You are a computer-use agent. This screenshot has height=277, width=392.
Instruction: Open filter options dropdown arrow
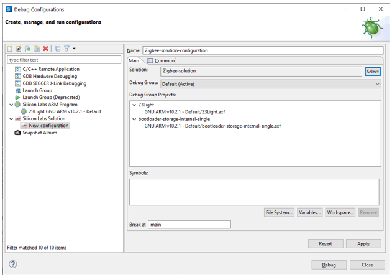click(x=74, y=49)
